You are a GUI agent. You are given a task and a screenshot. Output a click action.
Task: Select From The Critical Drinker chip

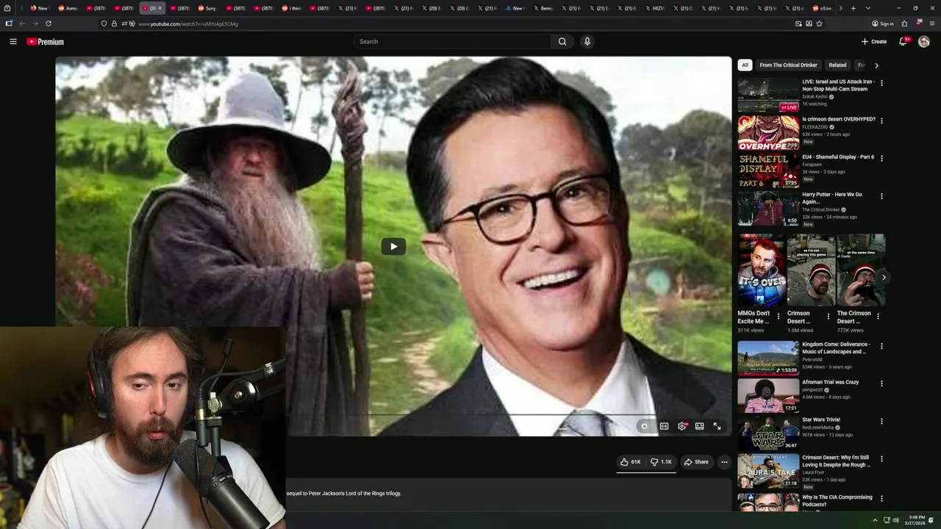tap(788, 65)
